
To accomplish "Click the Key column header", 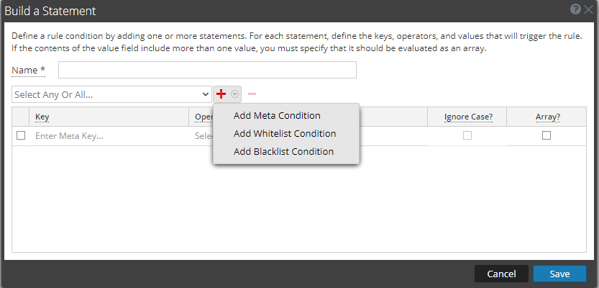I will coord(42,117).
